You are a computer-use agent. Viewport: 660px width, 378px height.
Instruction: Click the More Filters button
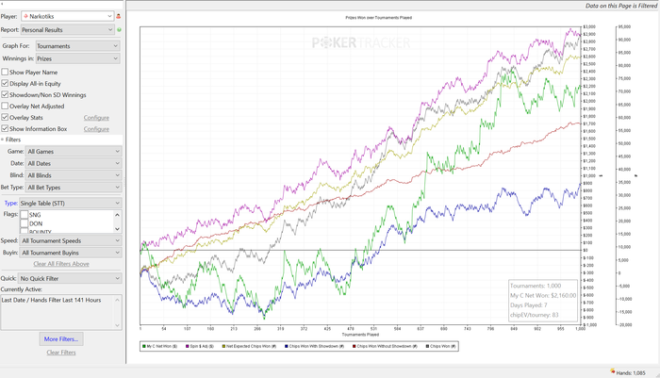click(61, 338)
